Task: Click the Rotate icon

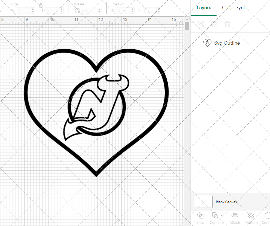Action: (77, 11)
